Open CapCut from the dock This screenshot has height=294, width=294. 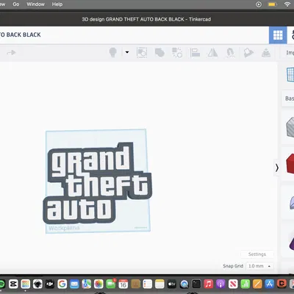(x=13, y=284)
